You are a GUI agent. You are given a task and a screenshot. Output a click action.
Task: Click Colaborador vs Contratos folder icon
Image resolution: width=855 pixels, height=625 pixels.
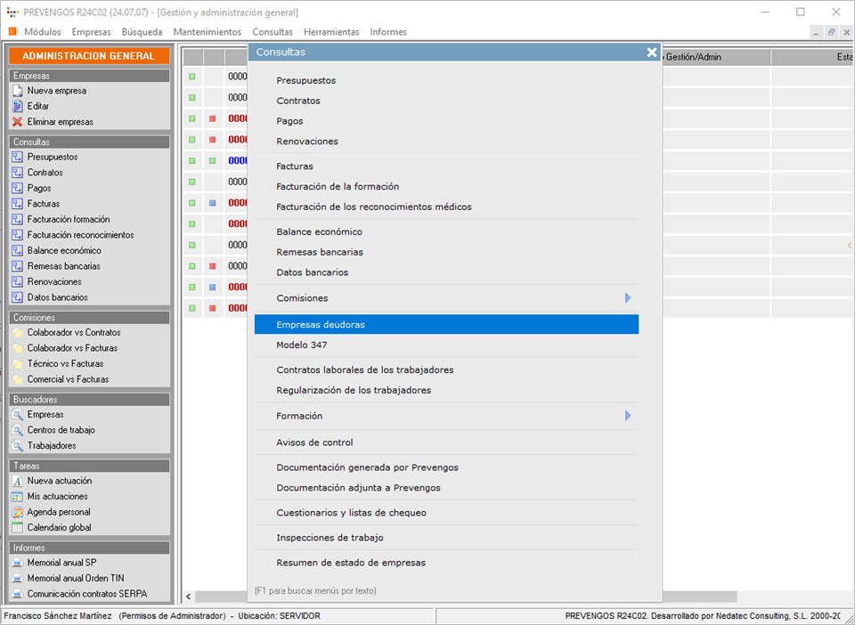17,333
